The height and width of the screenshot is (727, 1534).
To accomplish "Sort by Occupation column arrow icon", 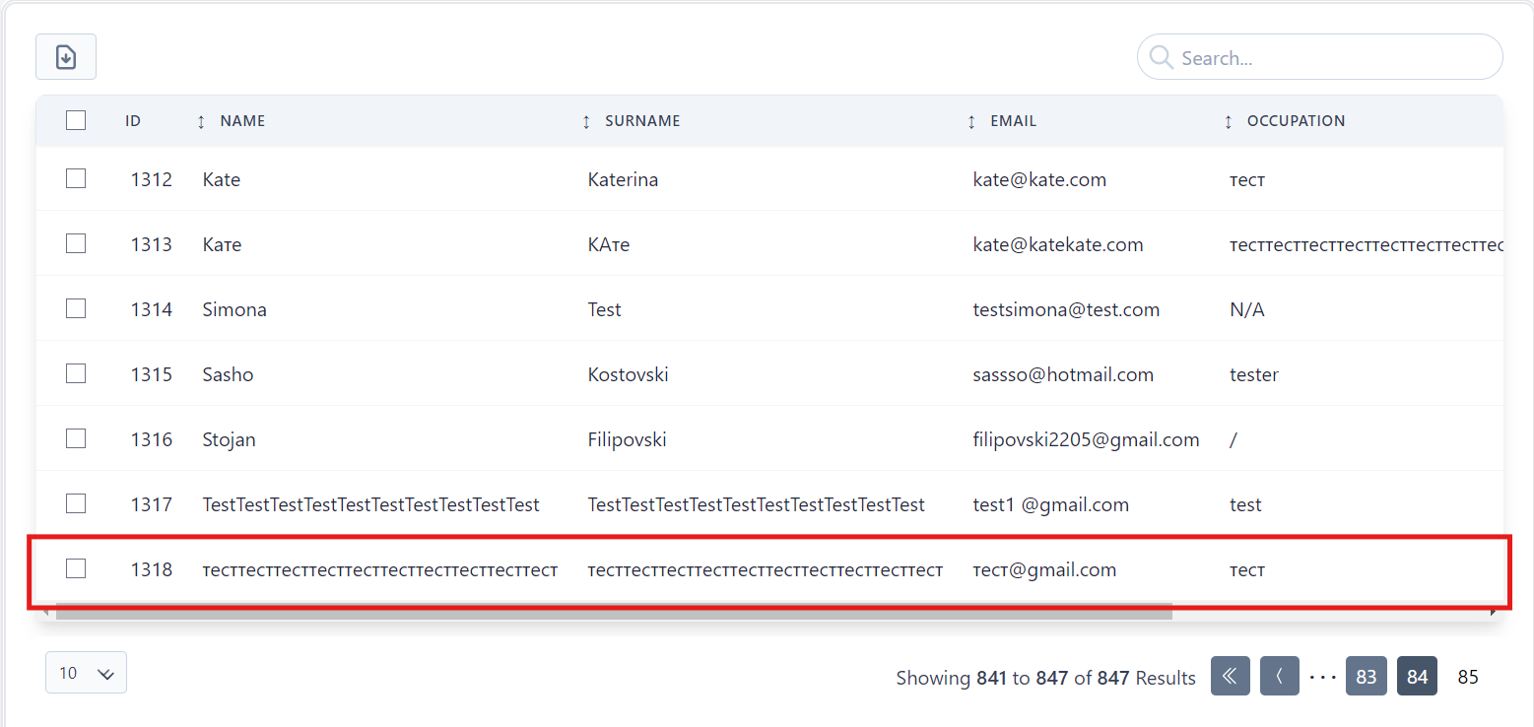I will point(1228,121).
